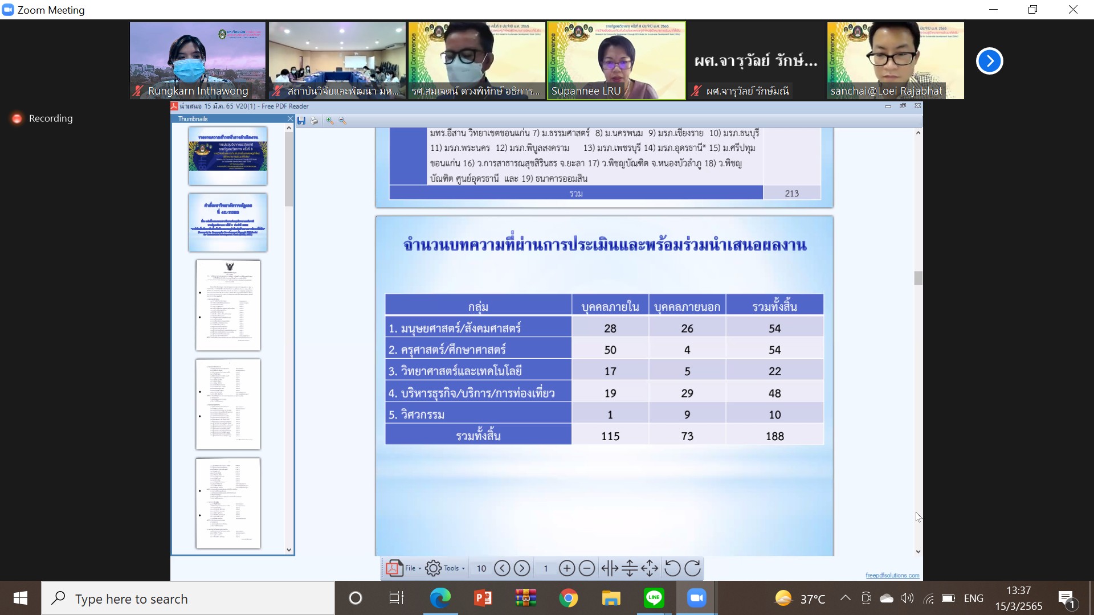This screenshot has height=615, width=1094.
Task: Select the fifth page thumbnail
Action: (x=228, y=503)
